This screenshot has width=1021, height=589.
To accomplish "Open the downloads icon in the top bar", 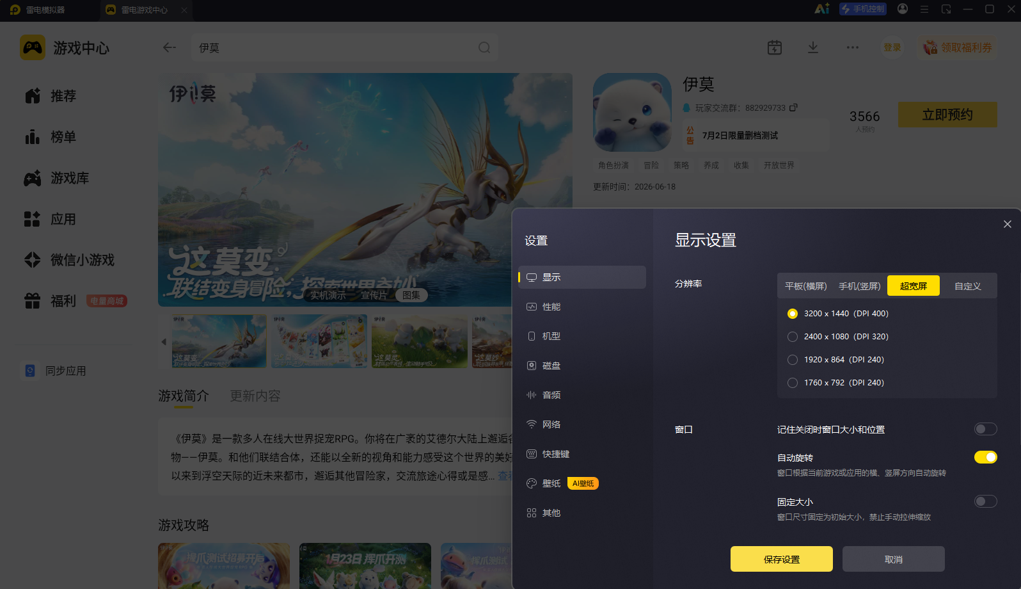I will click(x=813, y=47).
